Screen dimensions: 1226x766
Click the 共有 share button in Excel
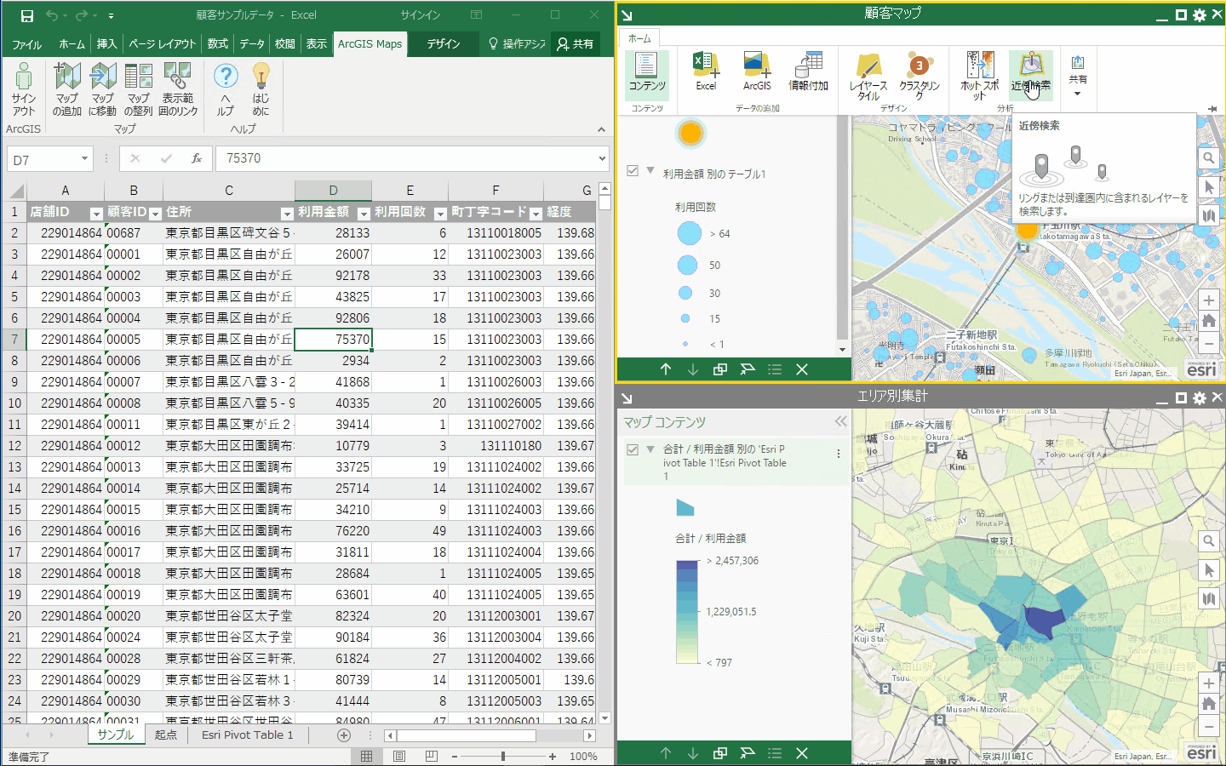click(x=576, y=43)
